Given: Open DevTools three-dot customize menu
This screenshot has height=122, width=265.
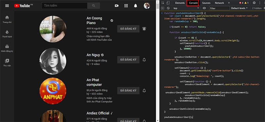Looking at the screenshot, I should pos(260,3).
